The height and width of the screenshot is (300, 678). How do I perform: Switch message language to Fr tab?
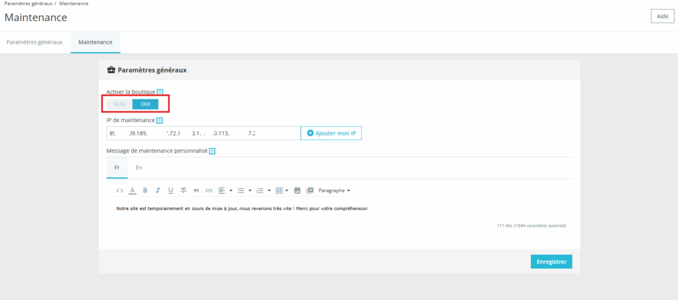pyautogui.click(x=117, y=167)
